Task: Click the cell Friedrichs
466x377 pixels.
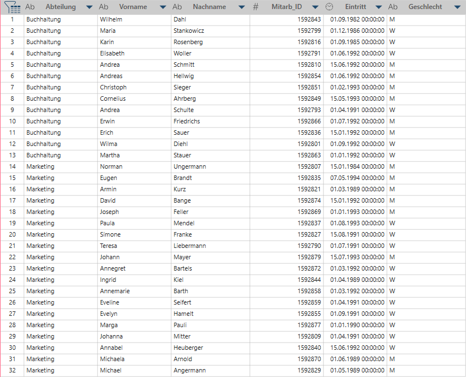Action: 211,121
